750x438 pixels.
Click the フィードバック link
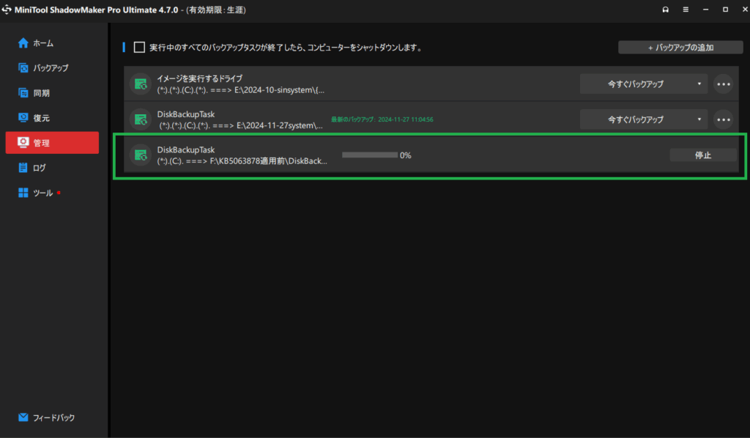pyautogui.click(x=53, y=417)
